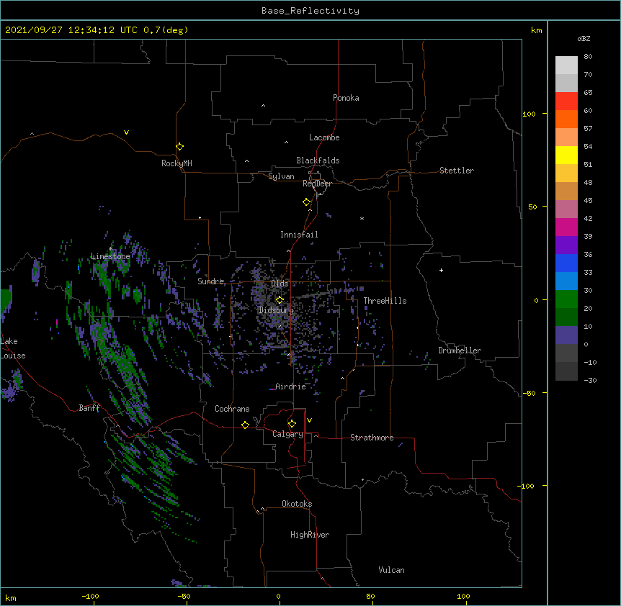Click the yellow diamond marker just above Calgary
This screenshot has width=621, height=606.
click(x=292, y=424)
